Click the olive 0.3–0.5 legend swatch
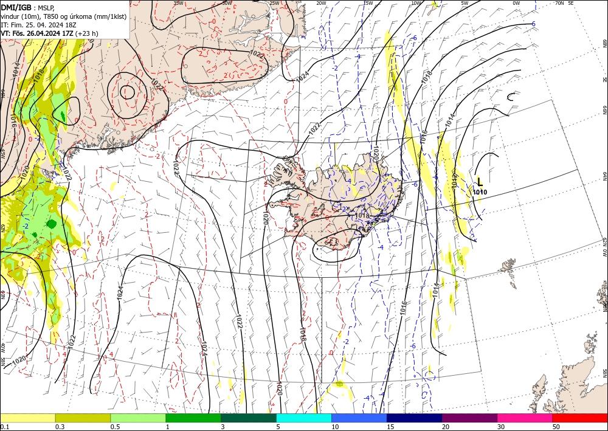Screen dimensions: 608x431 tap(83, 418)
